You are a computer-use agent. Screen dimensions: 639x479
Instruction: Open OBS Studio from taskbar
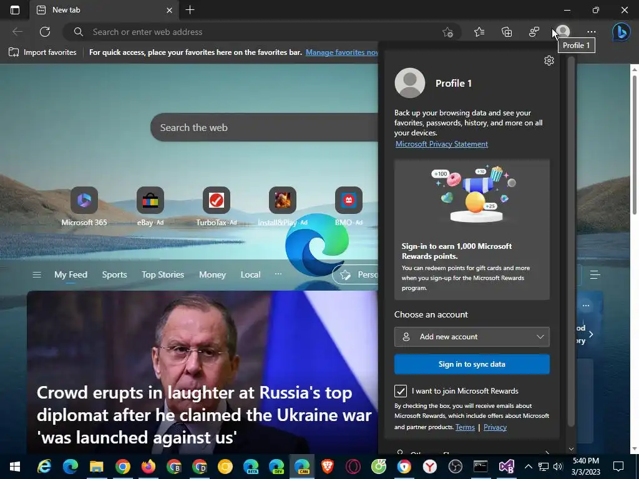(455, 467)
